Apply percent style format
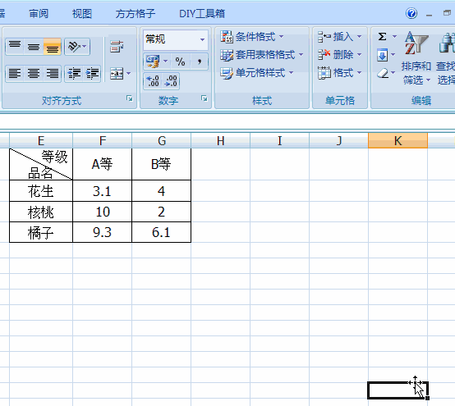This screenshot has width=455, height=406. [x=180, y=62]
